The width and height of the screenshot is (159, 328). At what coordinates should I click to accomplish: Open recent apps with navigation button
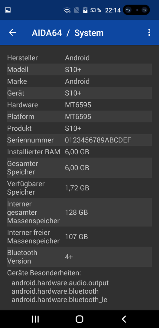point(35,319)
